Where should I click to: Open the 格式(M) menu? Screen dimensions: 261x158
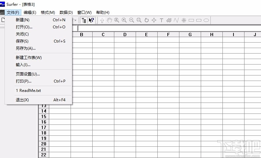pos(48,13)
